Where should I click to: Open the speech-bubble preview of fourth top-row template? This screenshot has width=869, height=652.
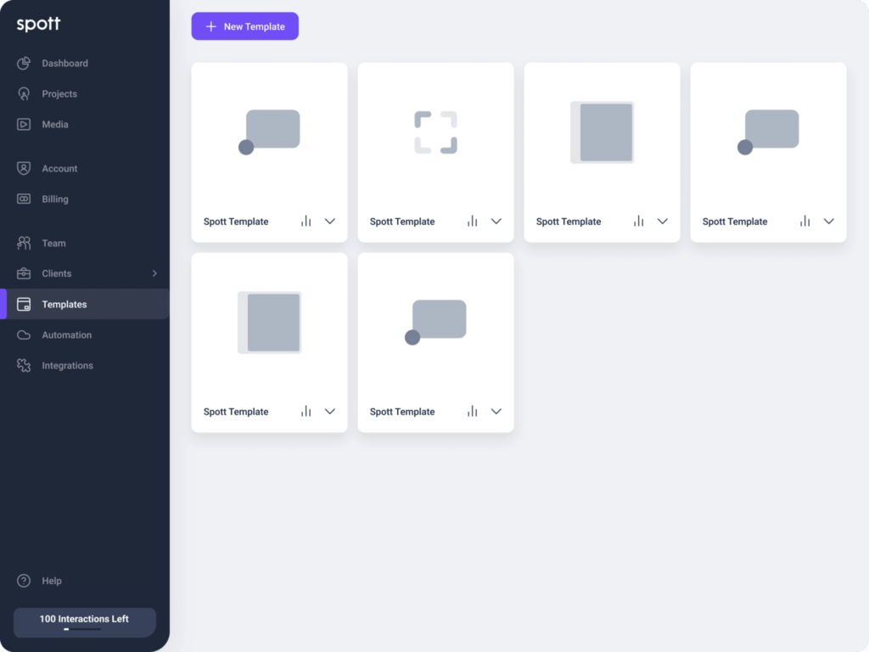point(768,132)
